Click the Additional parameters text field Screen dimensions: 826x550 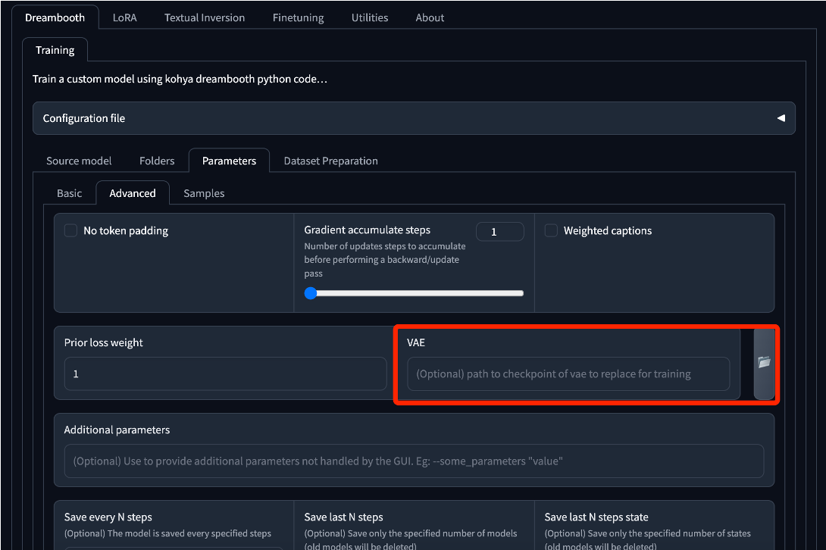414,461
